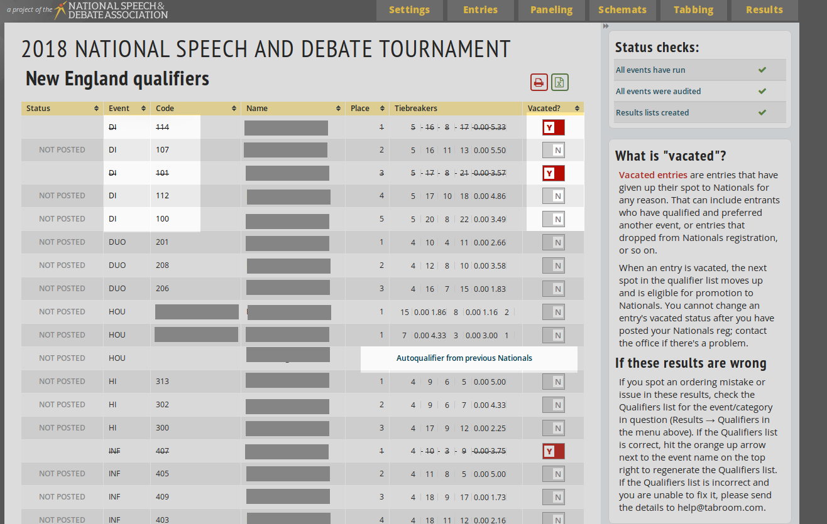This screenshot has width=827, height=524.
Task: Expand the Paneling menu
Action: [x=551, y=10]
